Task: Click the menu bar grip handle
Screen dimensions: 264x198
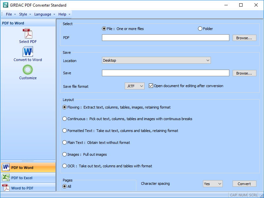Action: [2, 14]
